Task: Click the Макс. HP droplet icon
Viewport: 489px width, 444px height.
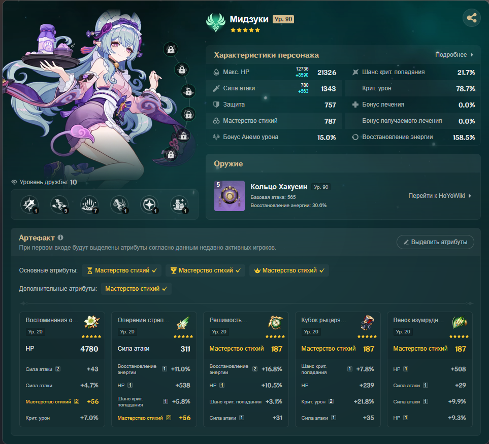Action: point(216,72)
